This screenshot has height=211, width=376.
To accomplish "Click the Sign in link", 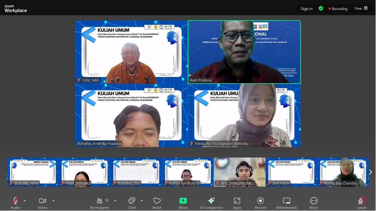I will tap(306, 8).
